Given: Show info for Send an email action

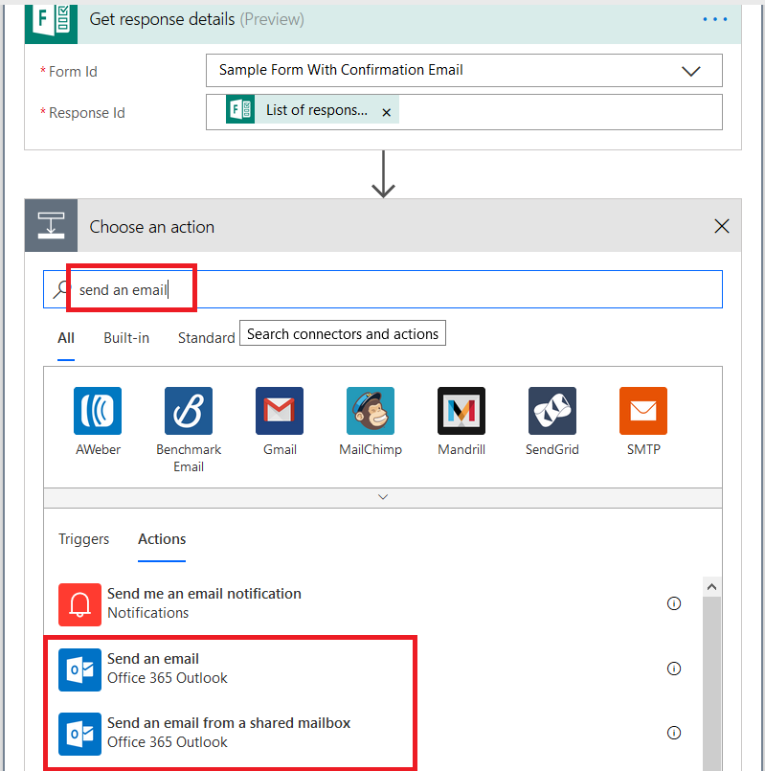Looking at the screenshot, I should tap(674, 669).
